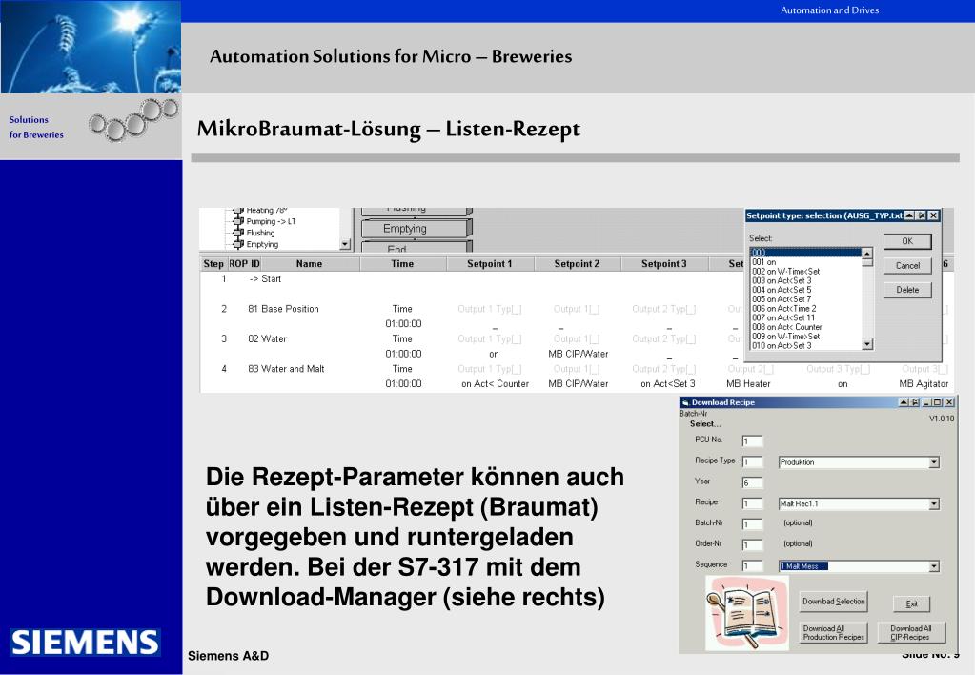This screenshot has height=675, width=975.
Task: Click the Flushing step icon in the tree
Action: tap(237, 233)
